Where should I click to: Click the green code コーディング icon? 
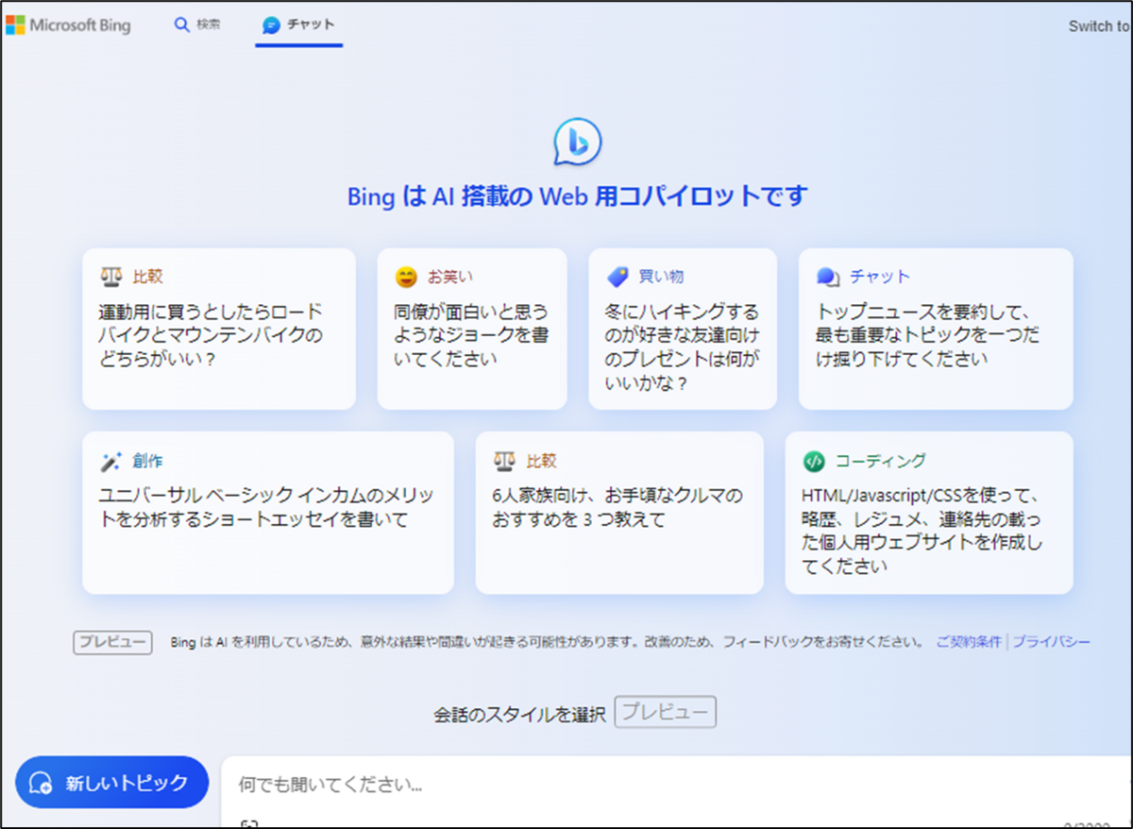pyautogui.click(x=813, y=461)
